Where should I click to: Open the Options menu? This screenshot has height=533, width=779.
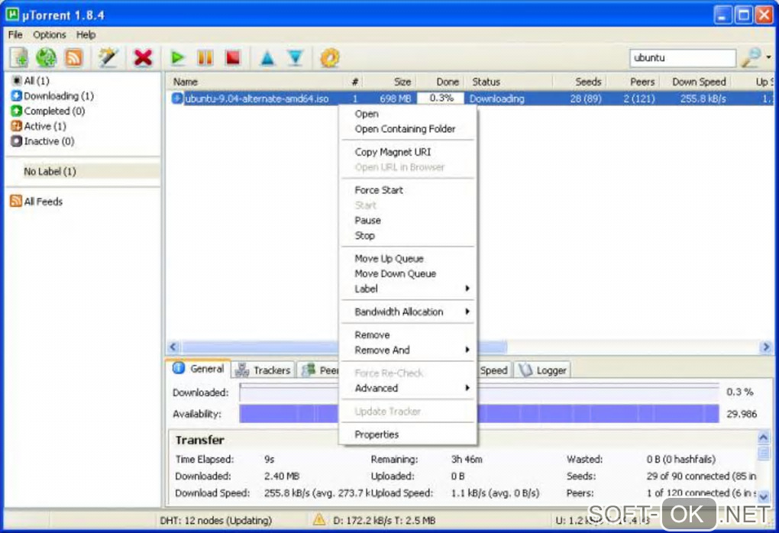[x=49, y=35]
